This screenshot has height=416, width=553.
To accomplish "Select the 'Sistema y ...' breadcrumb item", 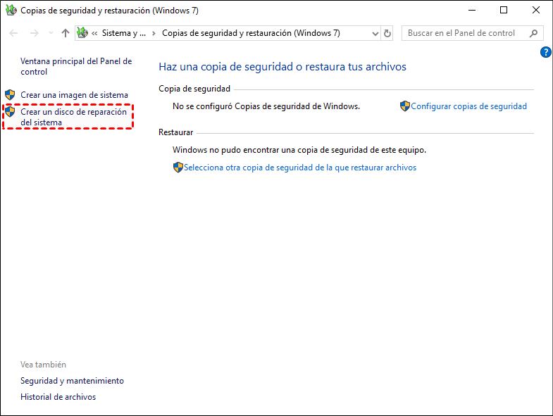I will 124,33.
